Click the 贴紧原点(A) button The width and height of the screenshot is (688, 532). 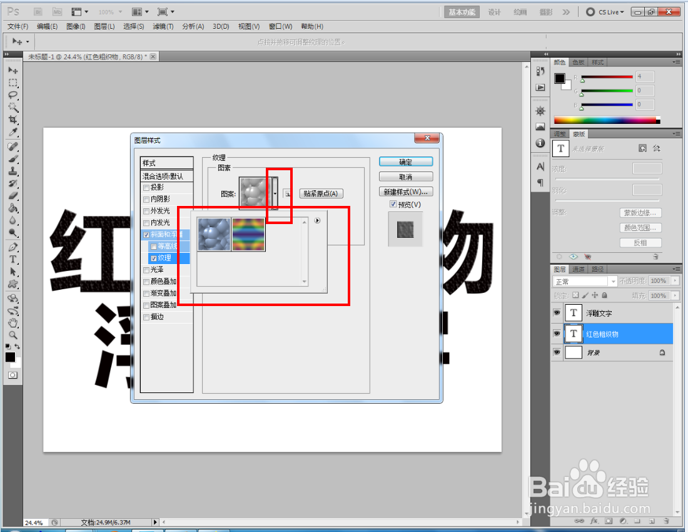point(321,193)
